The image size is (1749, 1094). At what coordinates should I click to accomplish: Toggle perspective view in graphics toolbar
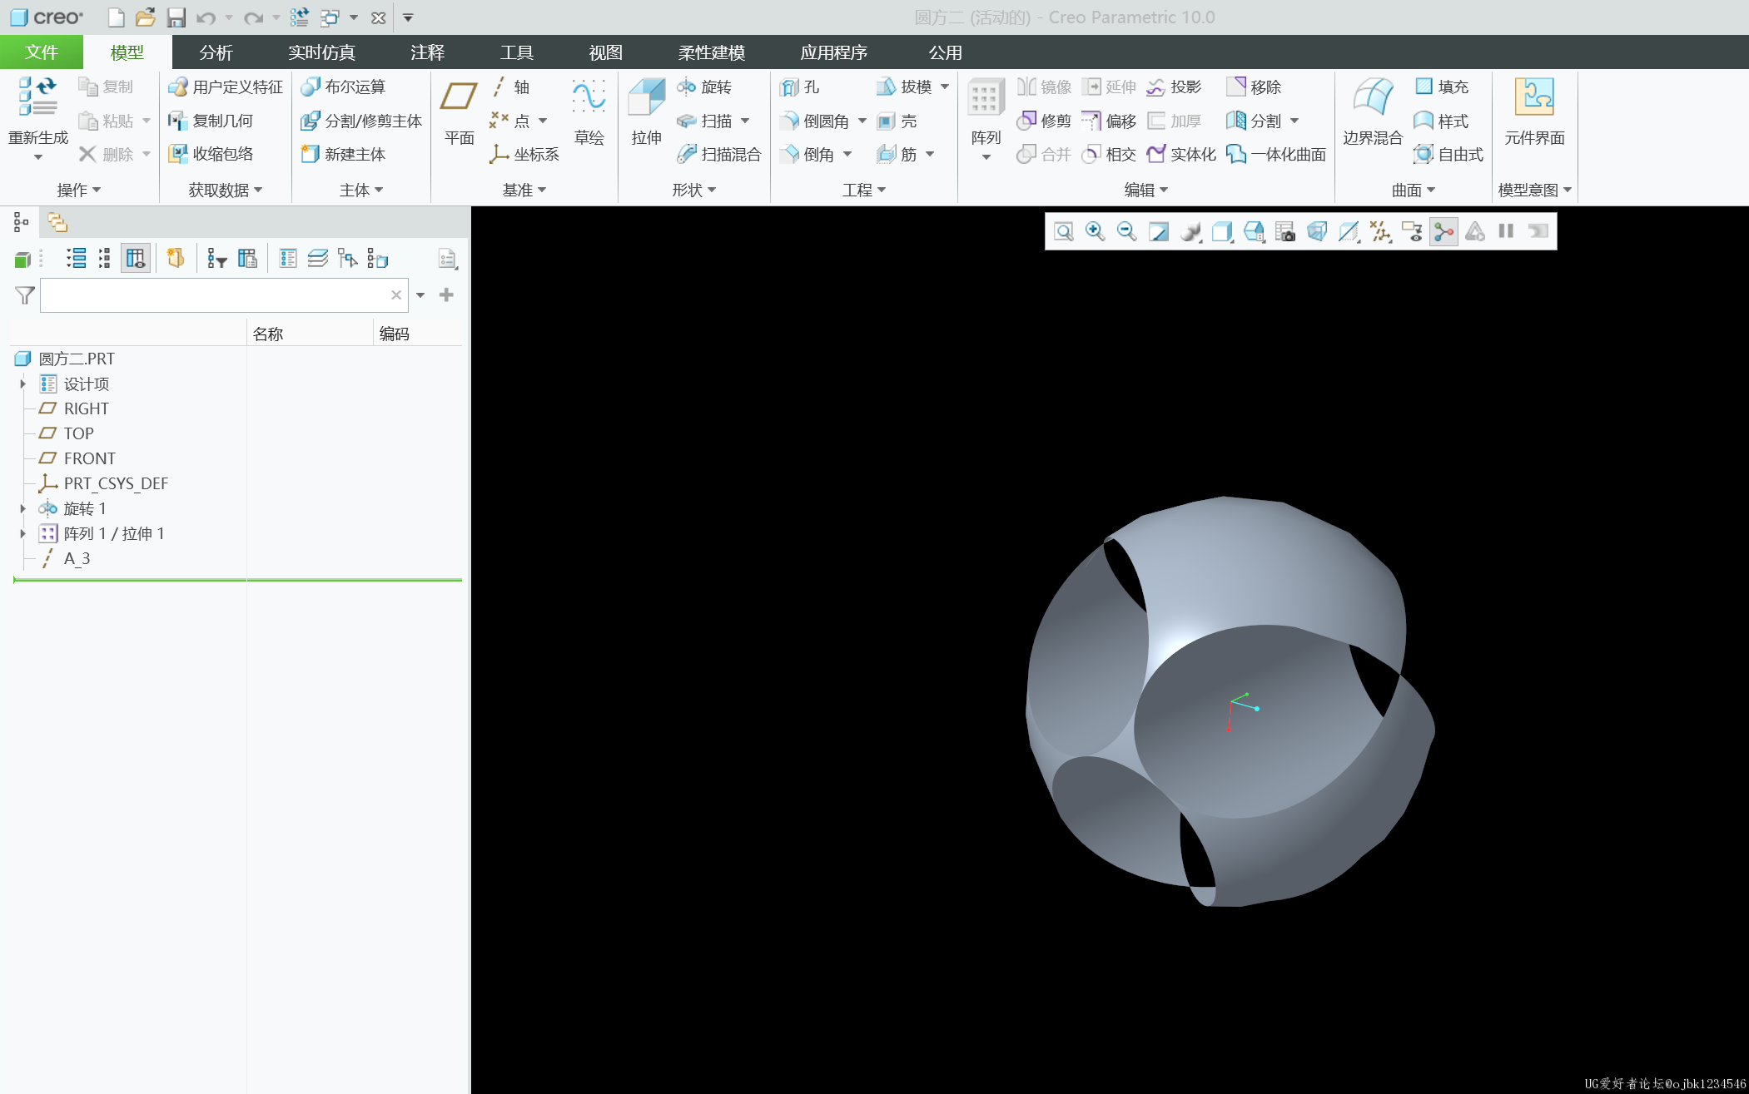pyautogui.click(x=1317, y=231)
